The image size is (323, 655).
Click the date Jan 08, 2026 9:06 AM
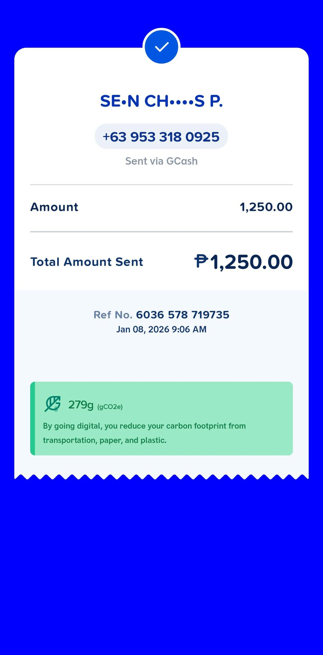(x=161, y=329)
